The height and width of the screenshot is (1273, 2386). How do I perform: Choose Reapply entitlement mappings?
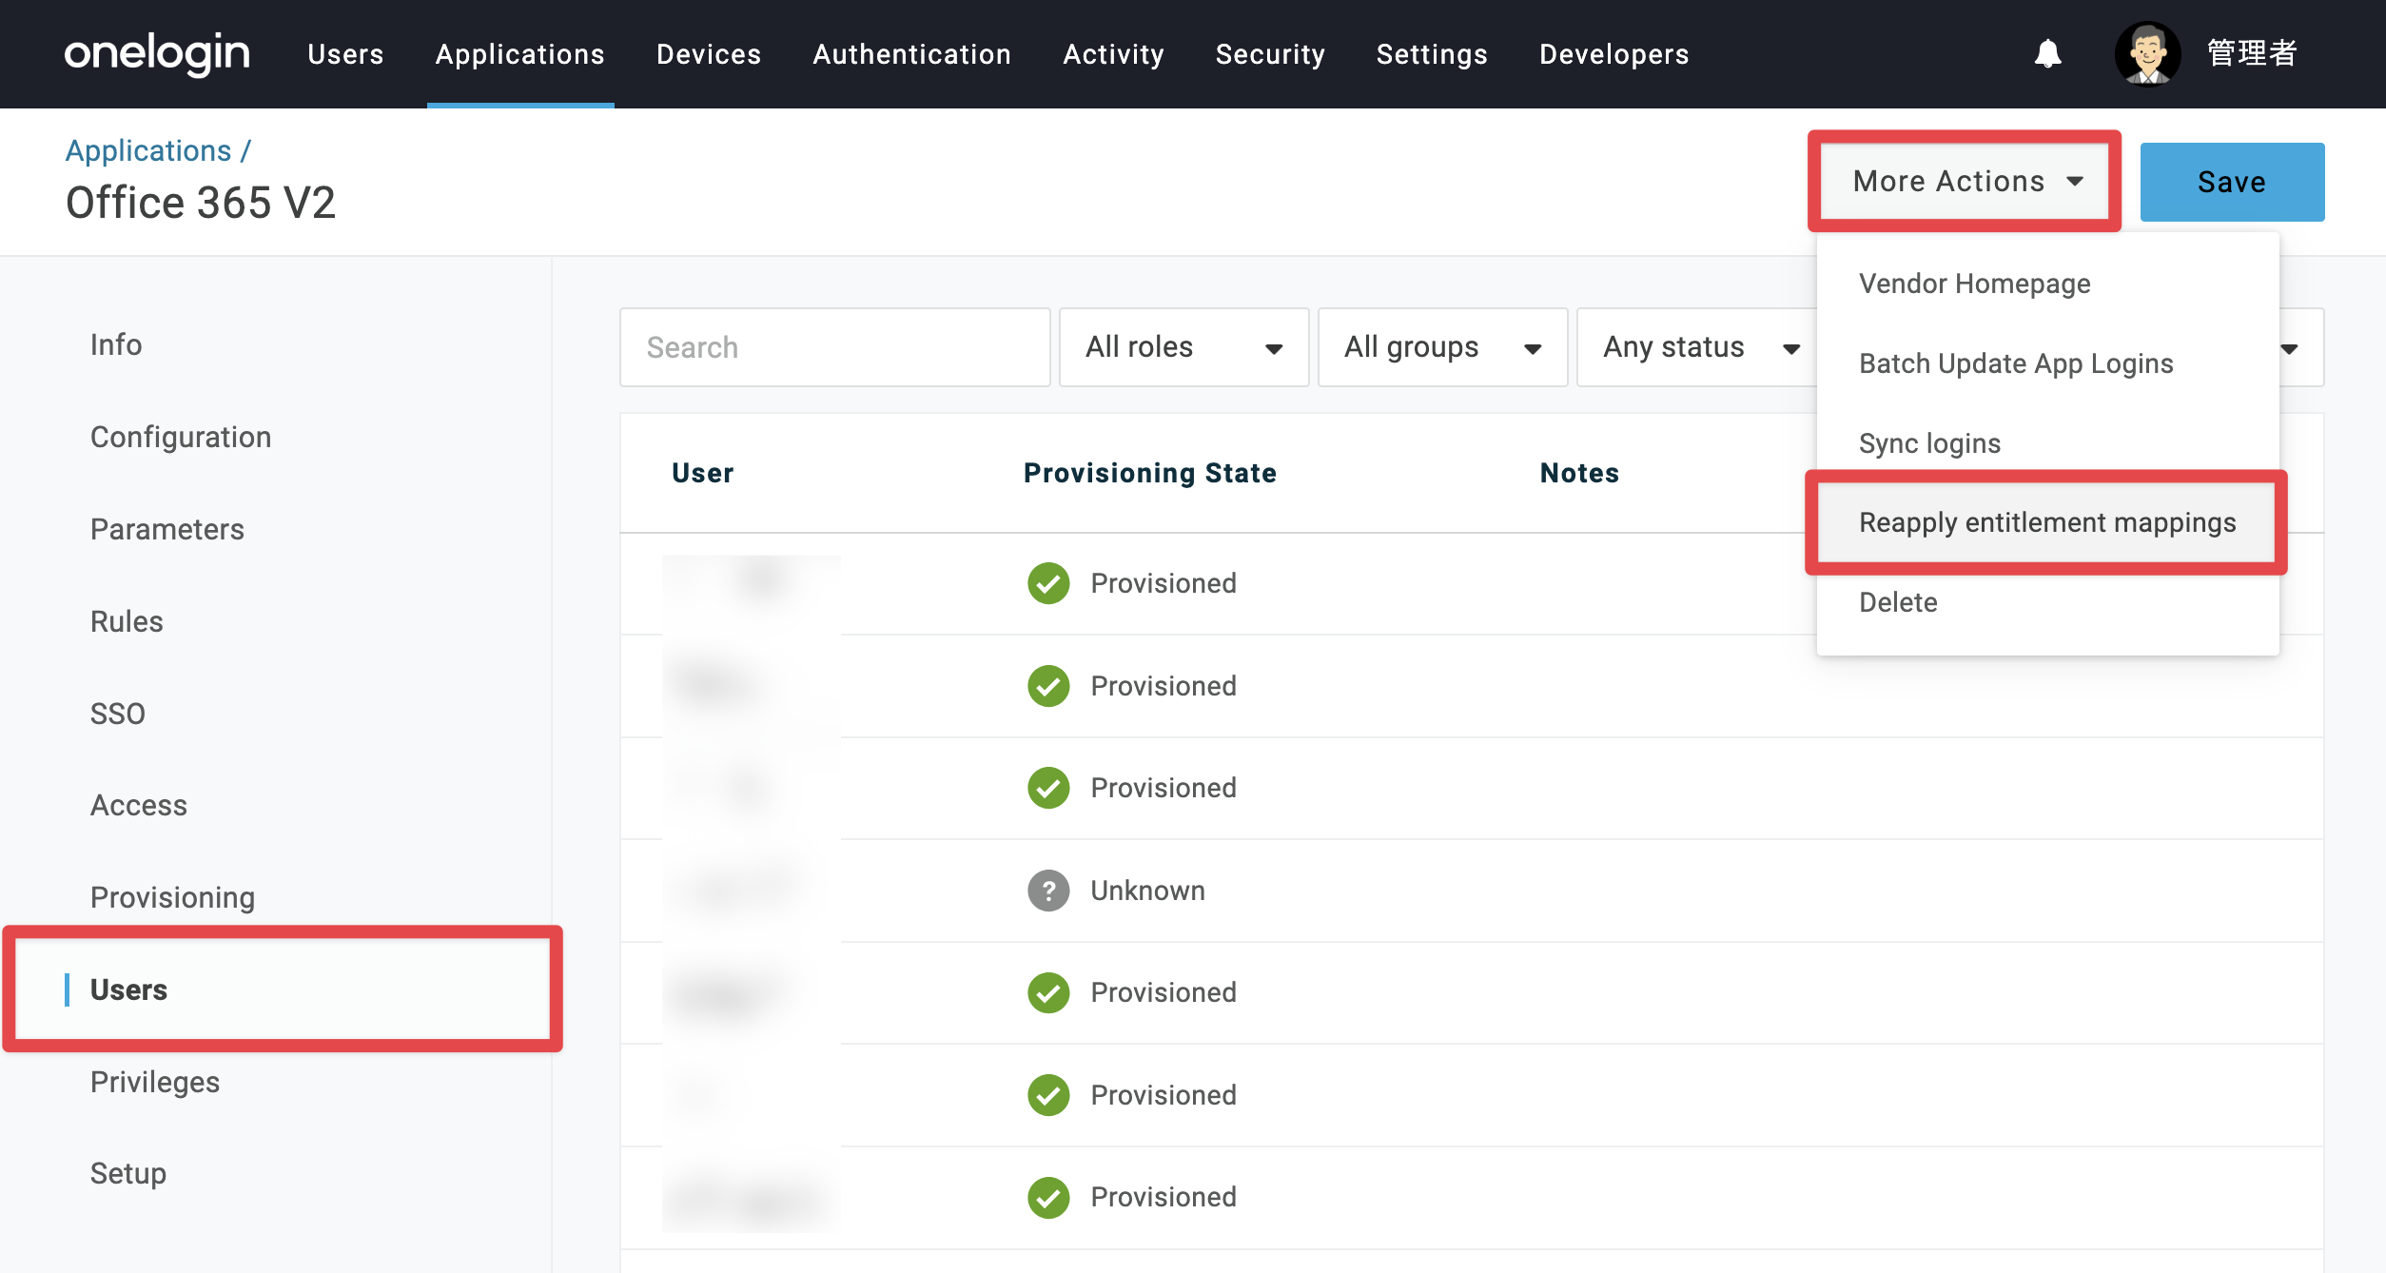pyautogui.click(x=2047, y=522)
